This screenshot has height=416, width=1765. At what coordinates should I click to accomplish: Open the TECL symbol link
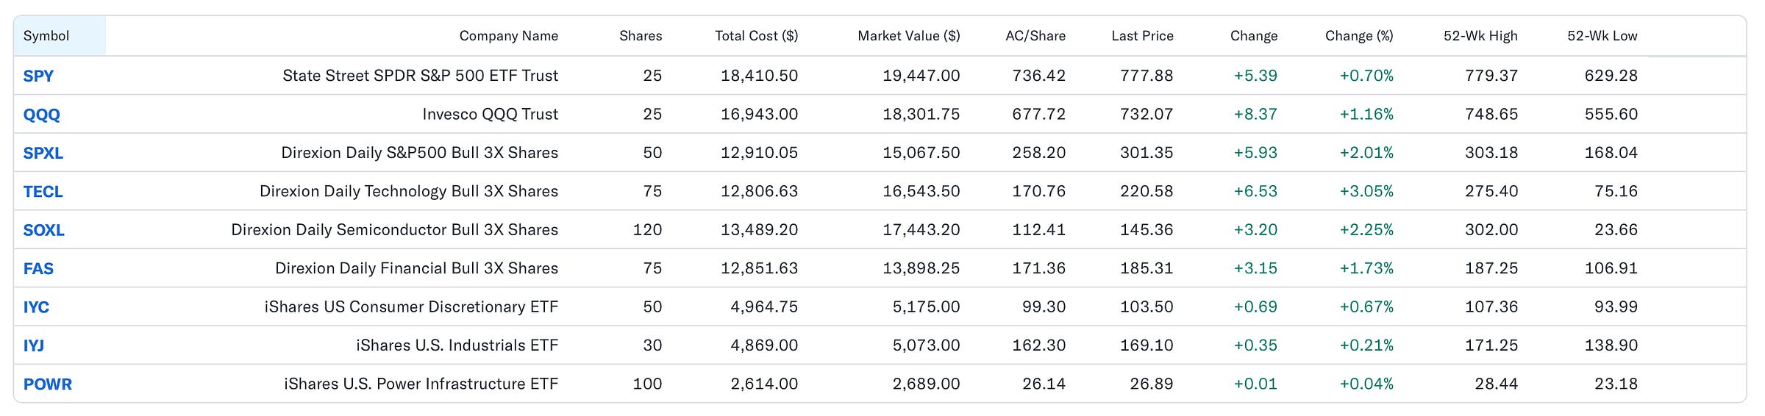point(43,192)
